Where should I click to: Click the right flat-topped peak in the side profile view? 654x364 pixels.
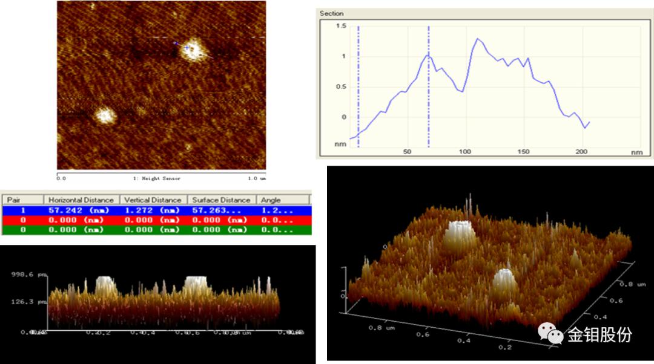pyautogui.click(x=196, y=285)
